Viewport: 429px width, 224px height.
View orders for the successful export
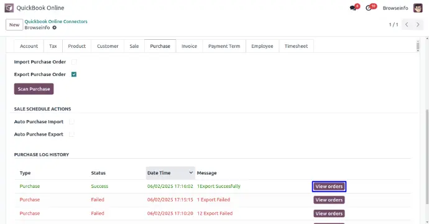329,187
